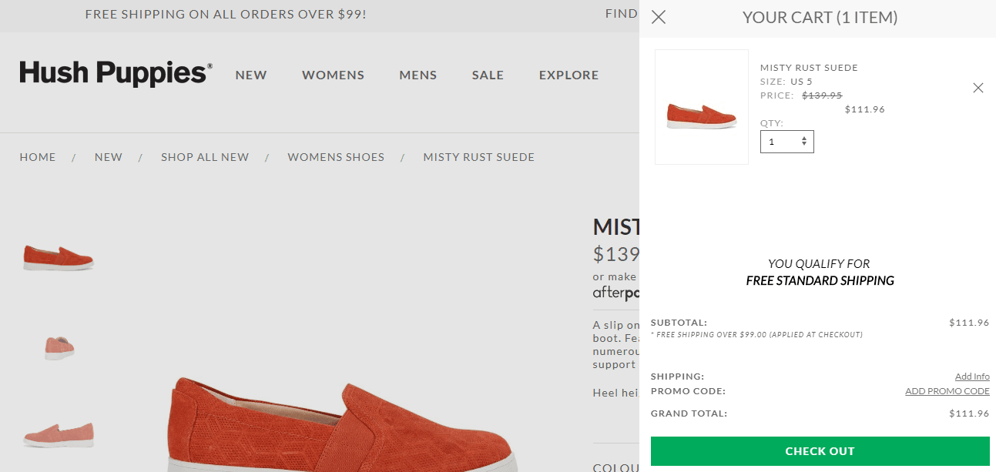The height and width of the screenshot is (472, 996).
Task: Close the cart panel with the X icon
Action: 659,17
